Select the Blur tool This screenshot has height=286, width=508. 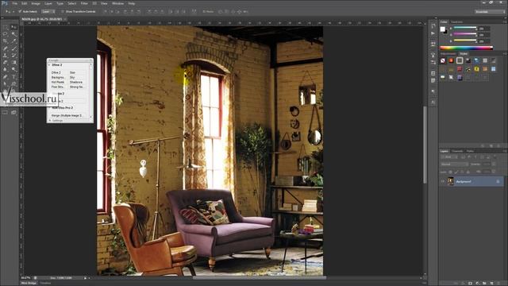(6, 69)
